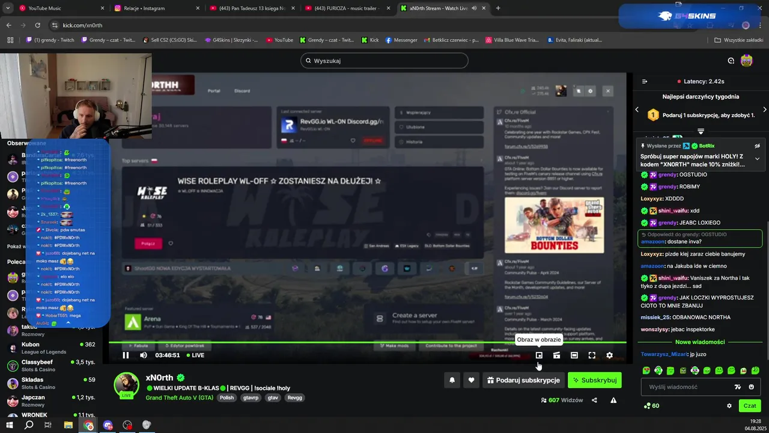Mute the stream volume

(144, 355)
